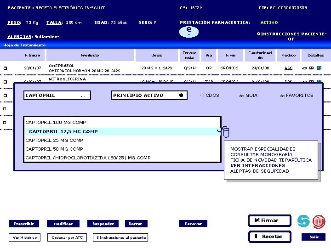Select Captopril 100 MG COMP in the list
The image size is (331, 248).
pyautogui.click(x=56, y=122)
